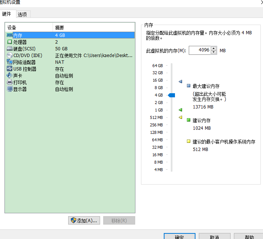The width and height of the screenshot is (263, 239).
Task: Click the 13716 MB max memory value
Action: [203, 107]
